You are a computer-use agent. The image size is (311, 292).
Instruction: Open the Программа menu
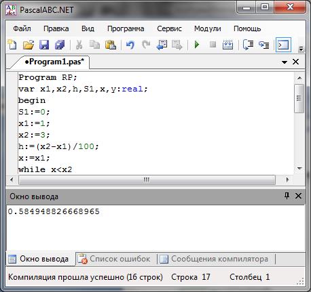(126, 28)
